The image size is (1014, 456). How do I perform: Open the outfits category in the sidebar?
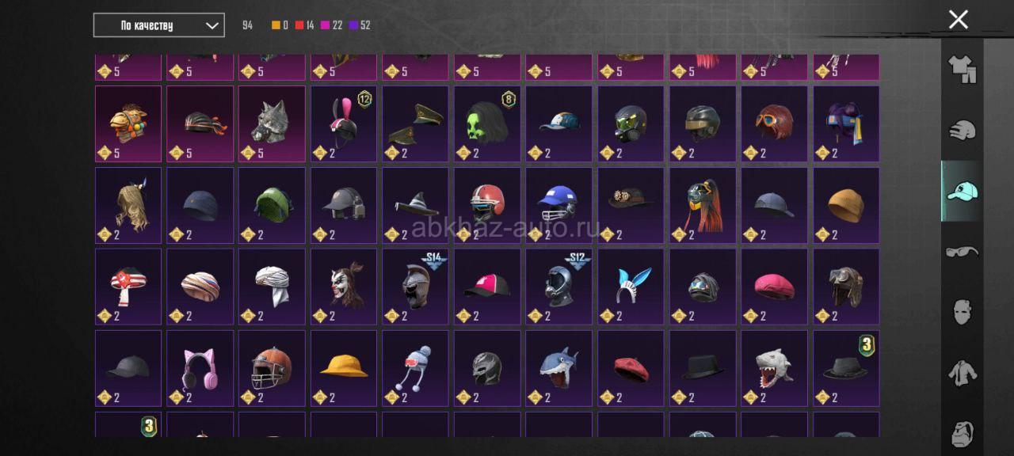pos(963,69)
